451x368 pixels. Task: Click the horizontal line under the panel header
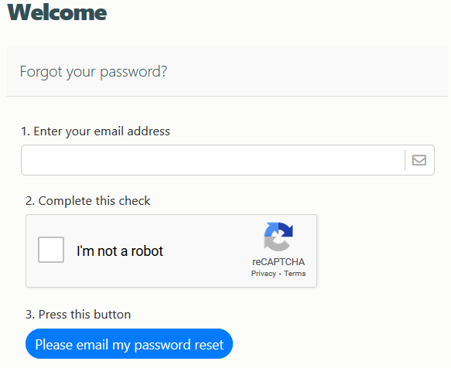(x=227, y=97)
